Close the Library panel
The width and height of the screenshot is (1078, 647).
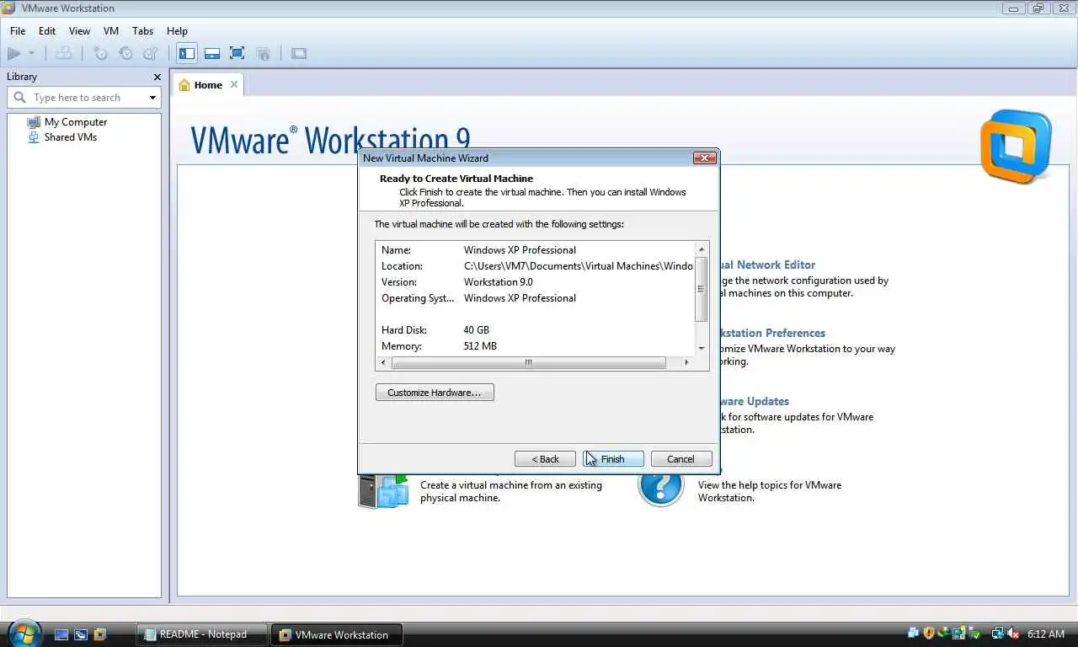click(157, 77)
